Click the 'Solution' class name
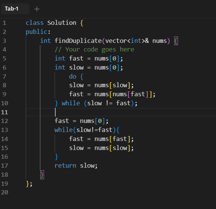 pos(62,23)
